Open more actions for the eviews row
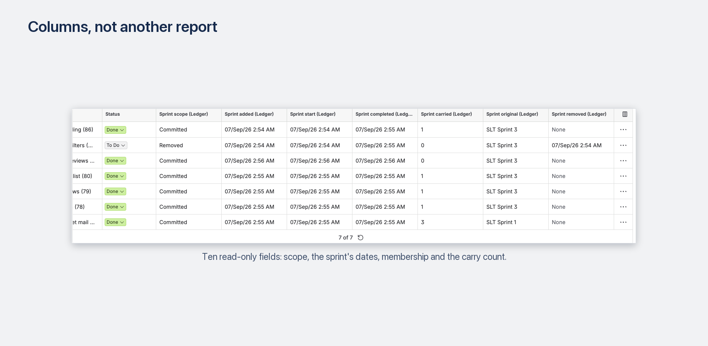Screen dimensions: 708x346 pos(623,161)
